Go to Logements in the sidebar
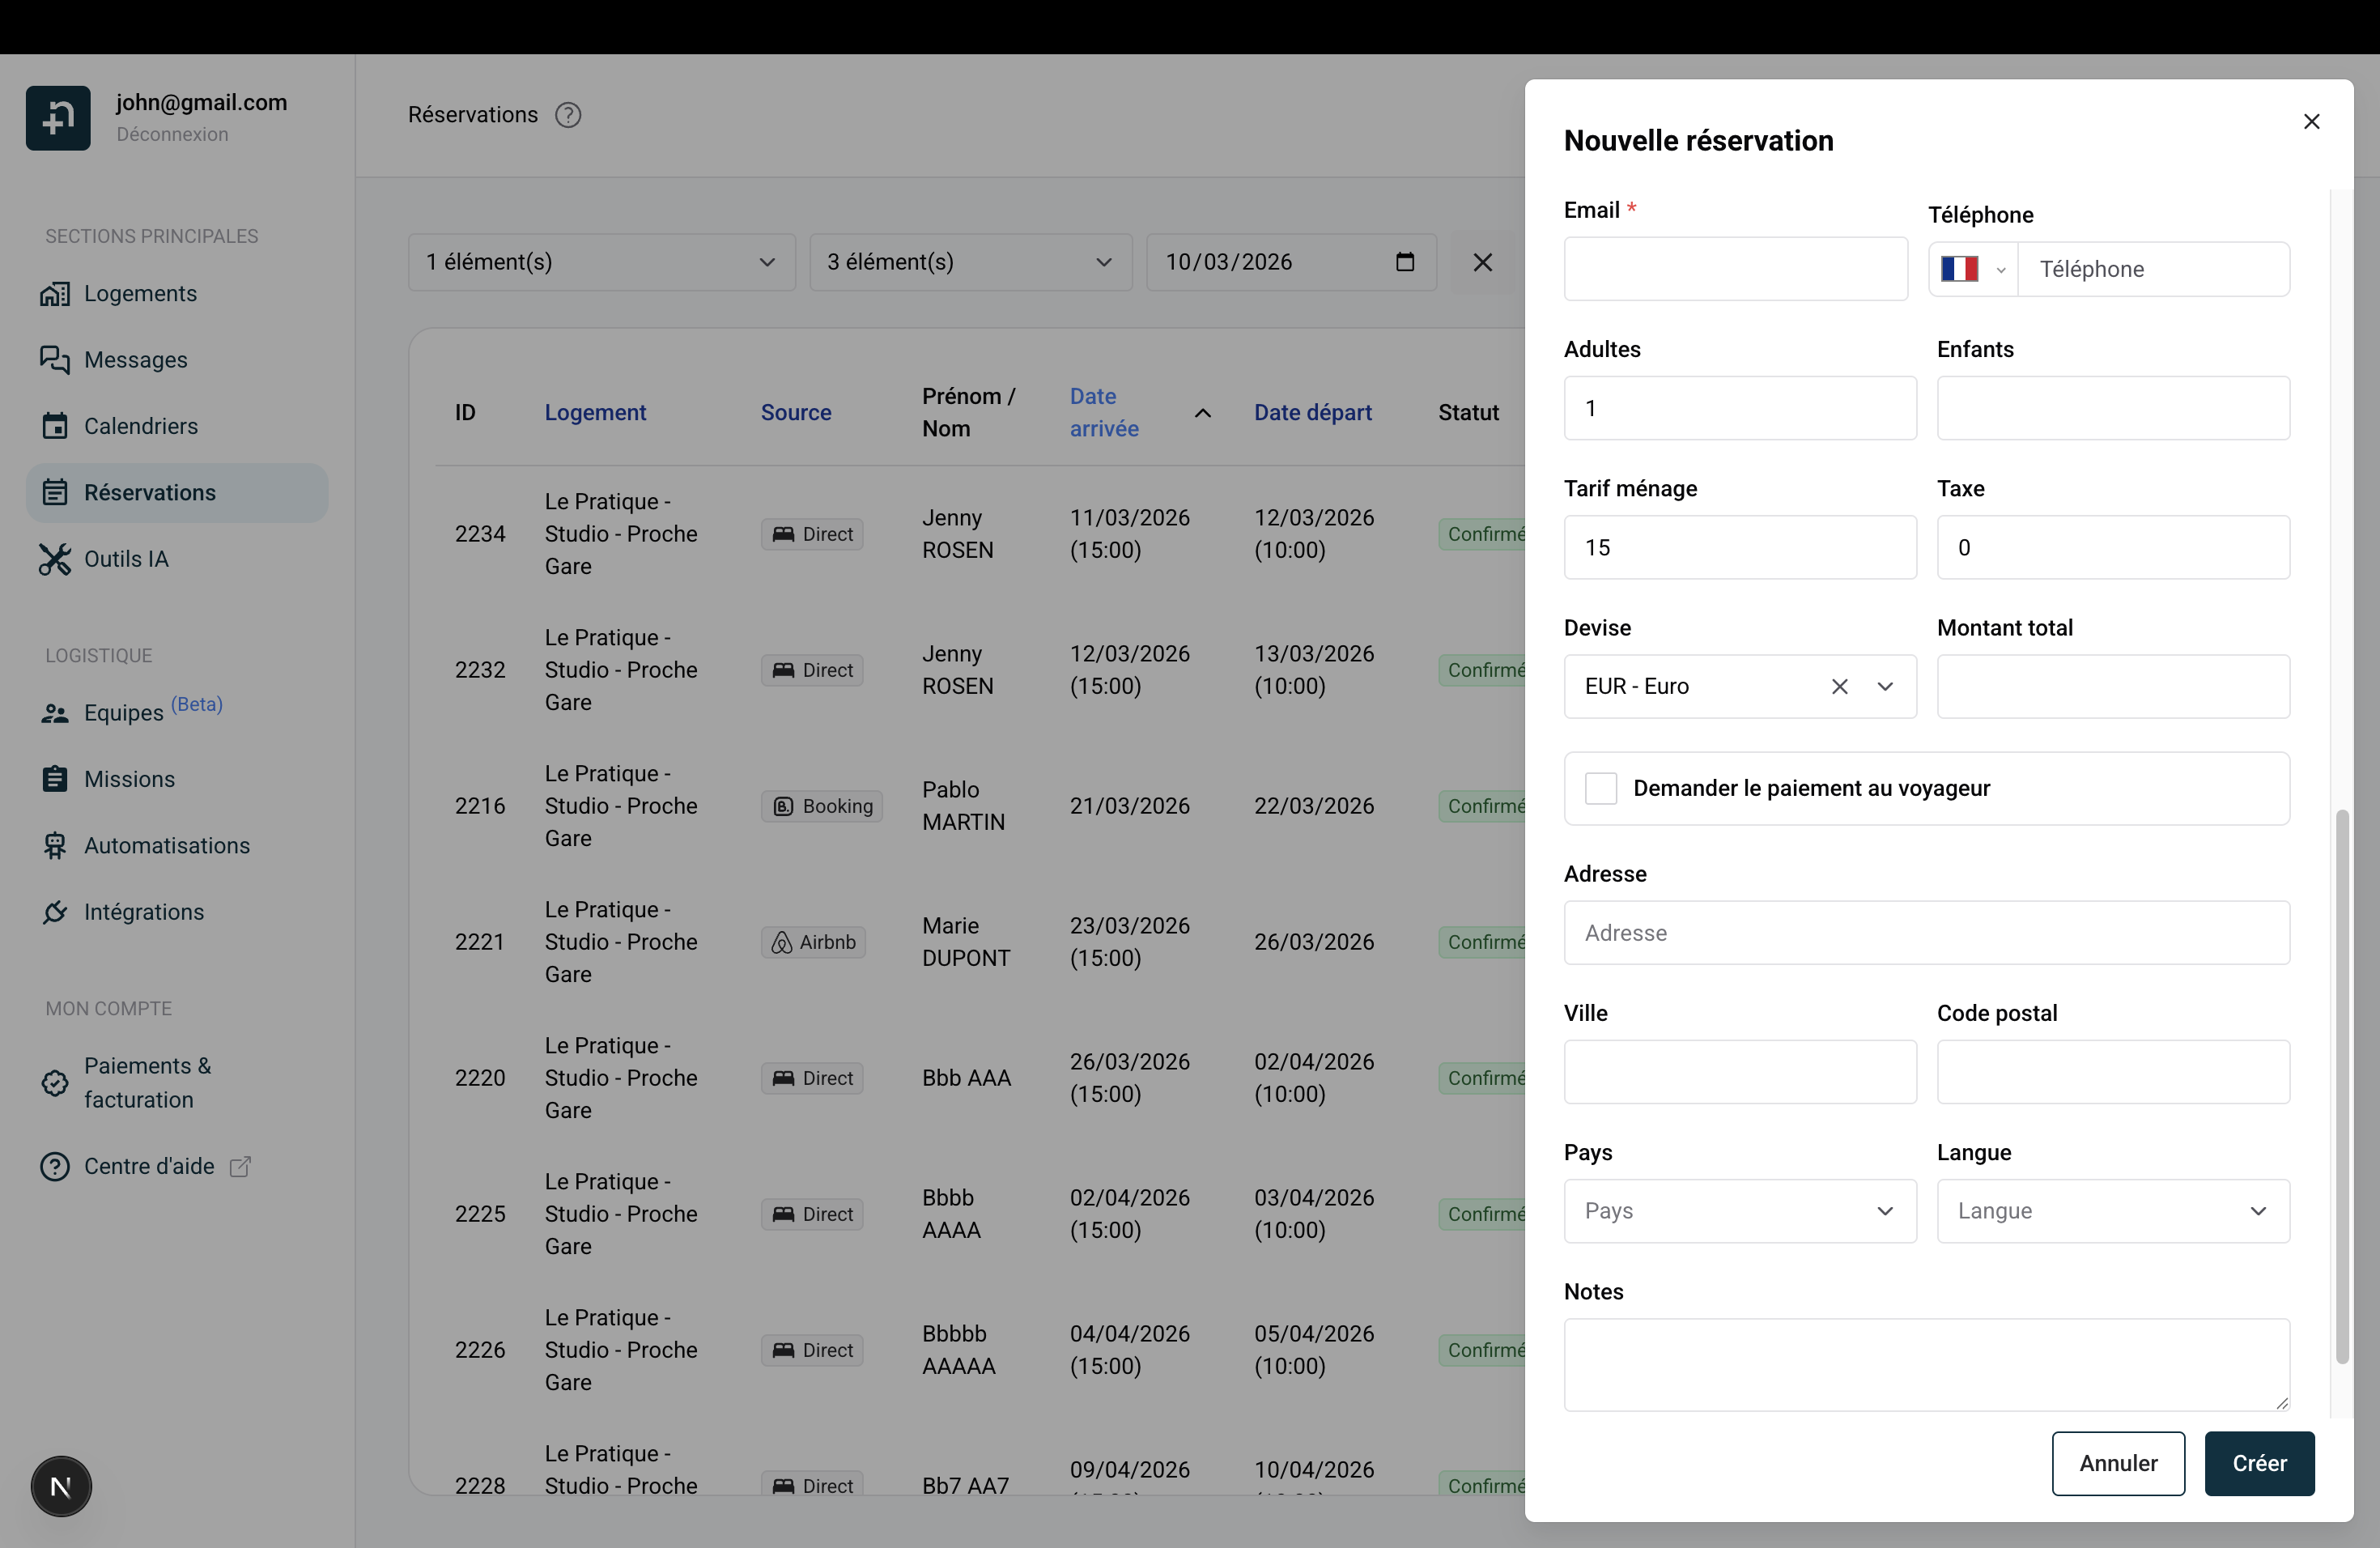 177,294
